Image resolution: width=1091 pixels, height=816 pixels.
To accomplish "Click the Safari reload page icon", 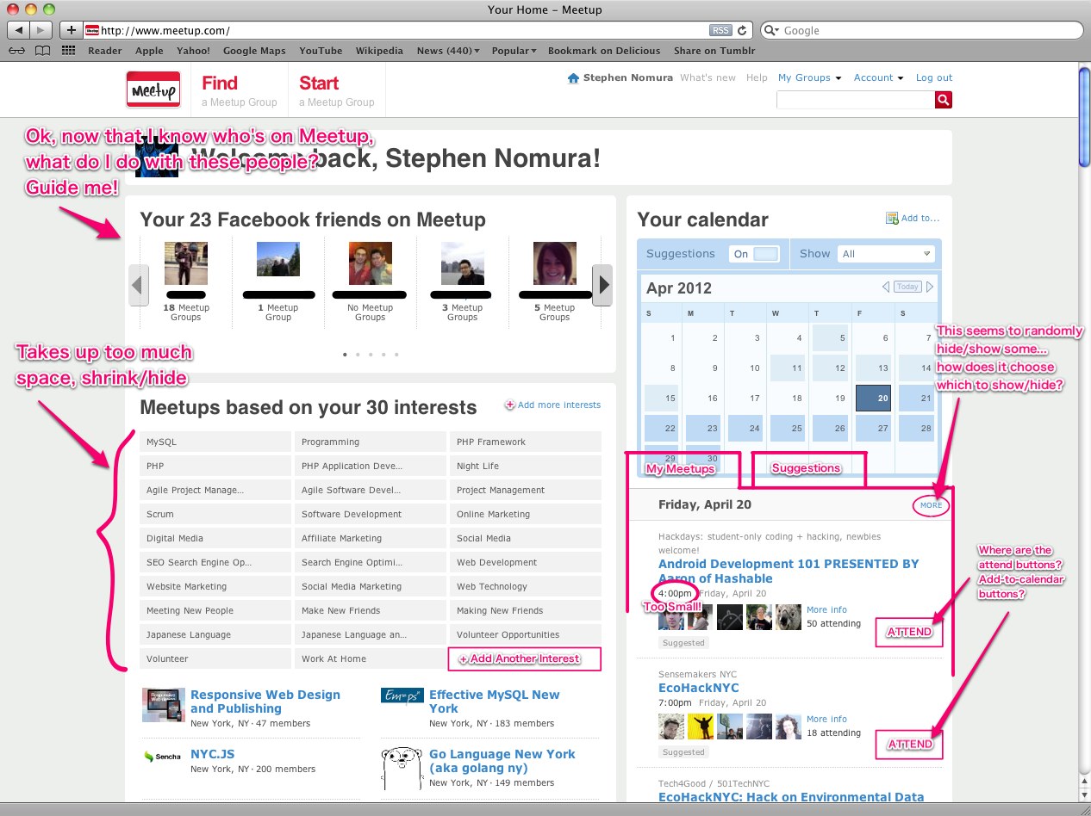I will tap(742, 30).
